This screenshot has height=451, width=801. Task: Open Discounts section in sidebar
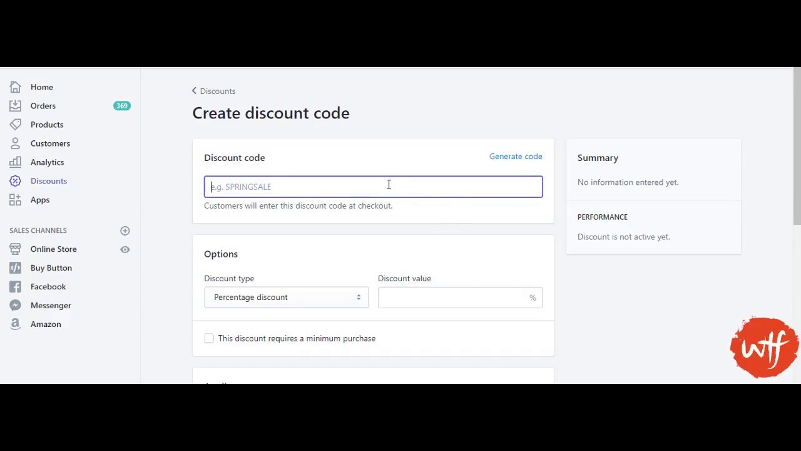point(48,181)
